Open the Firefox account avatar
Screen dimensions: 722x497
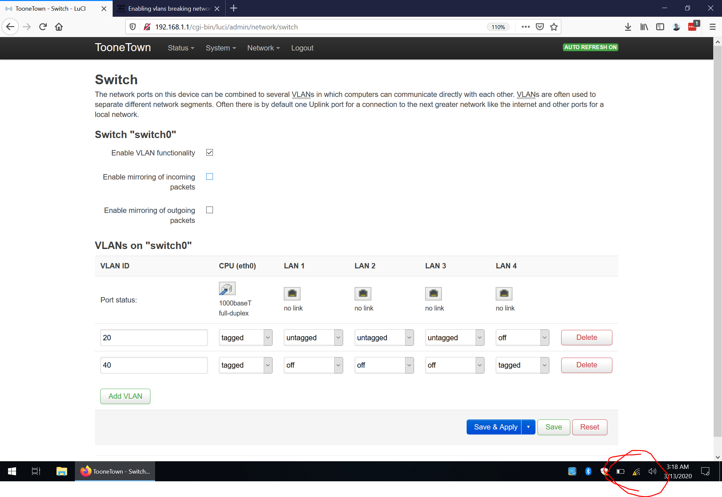tap(676, 27)
